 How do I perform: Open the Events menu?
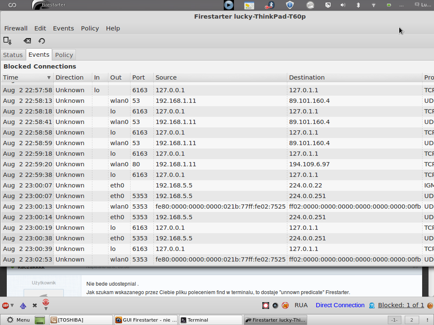pos(64,28)
